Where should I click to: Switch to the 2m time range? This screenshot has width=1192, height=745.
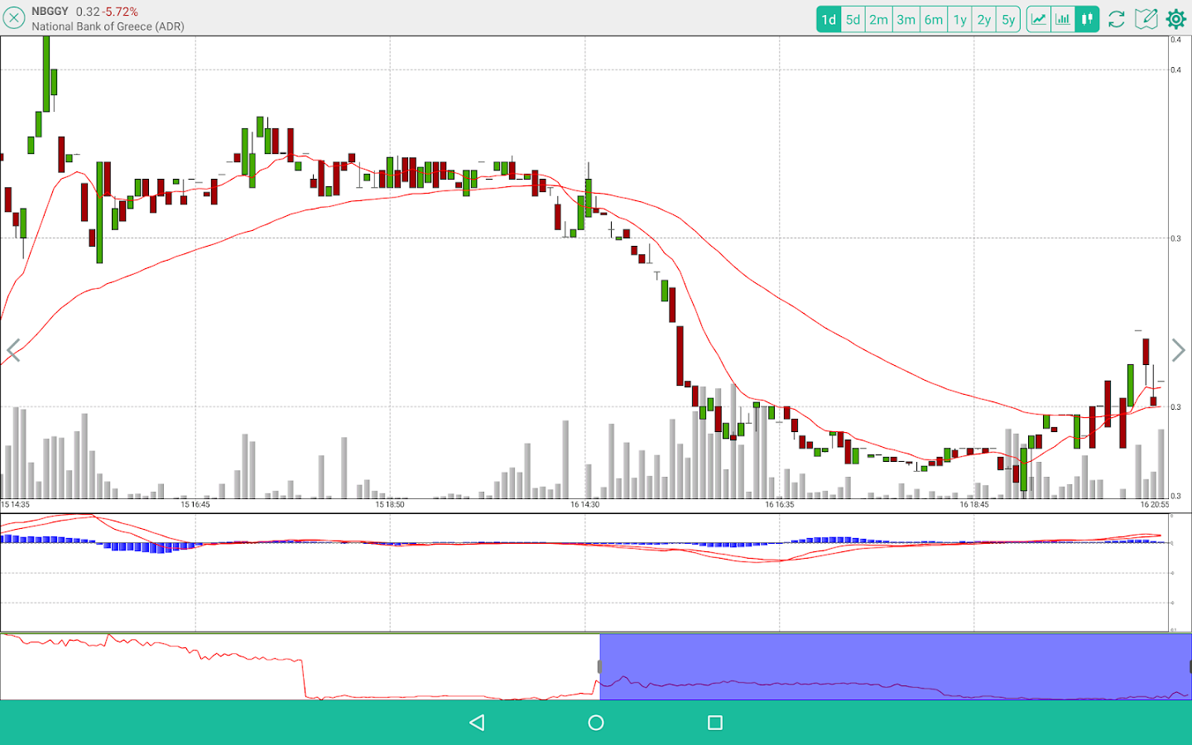(879, 19)
